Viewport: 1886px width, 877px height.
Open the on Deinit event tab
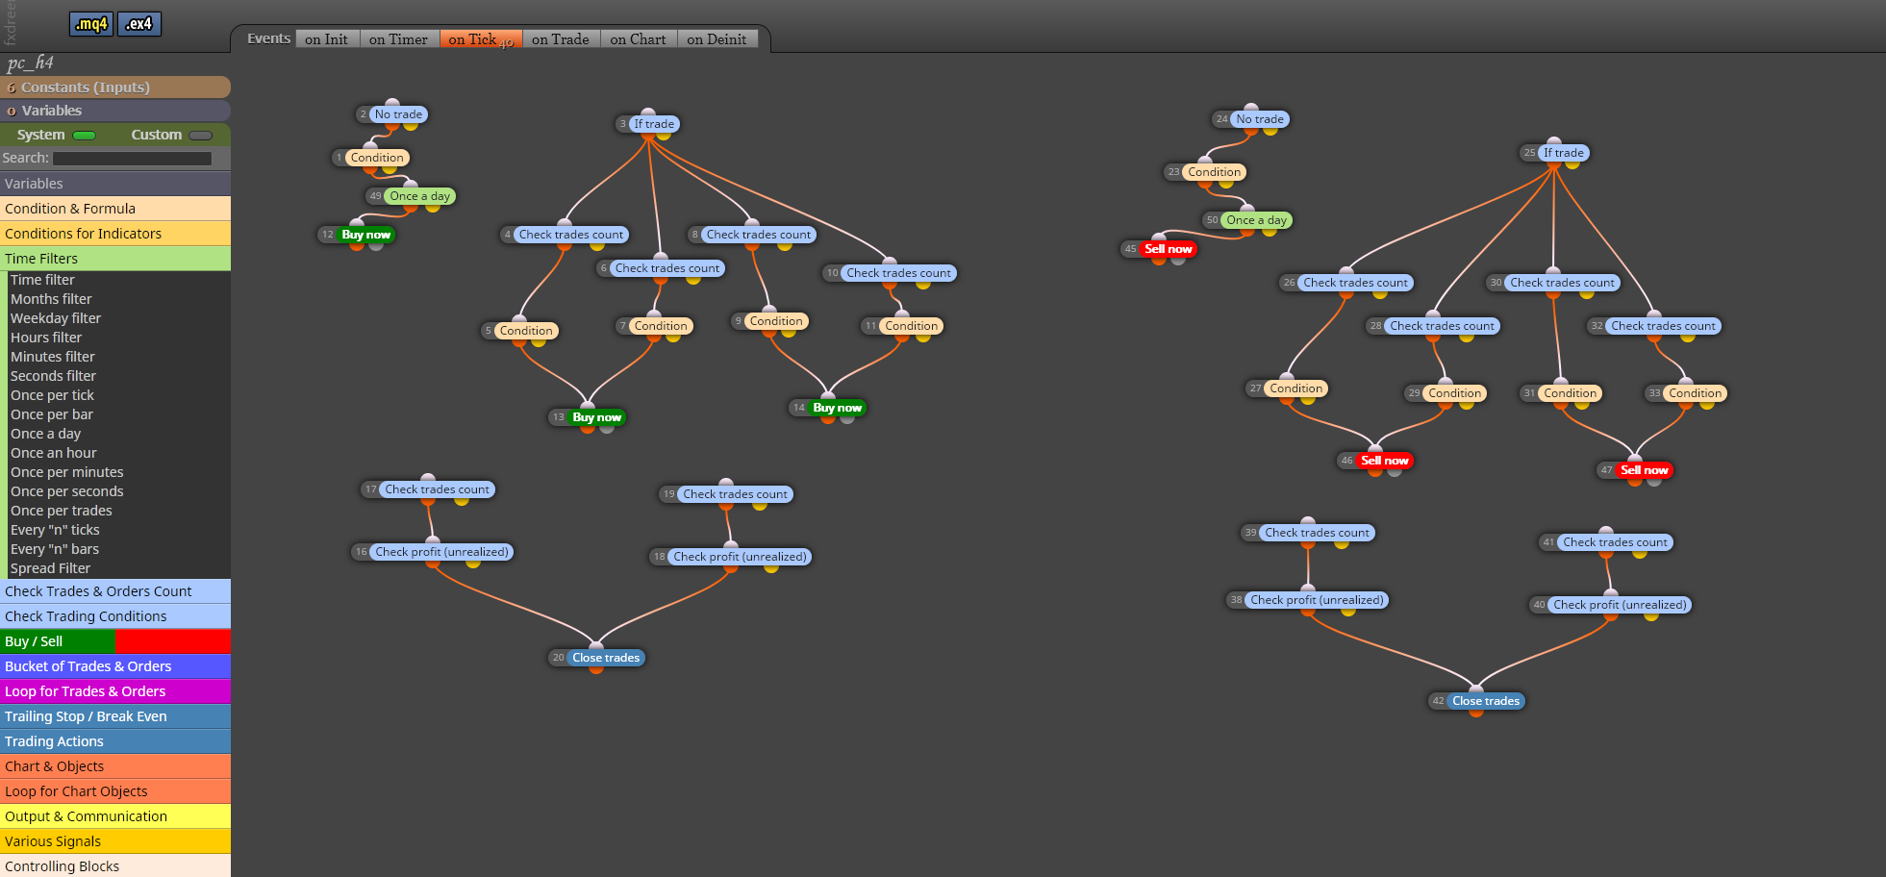[717, 39]
